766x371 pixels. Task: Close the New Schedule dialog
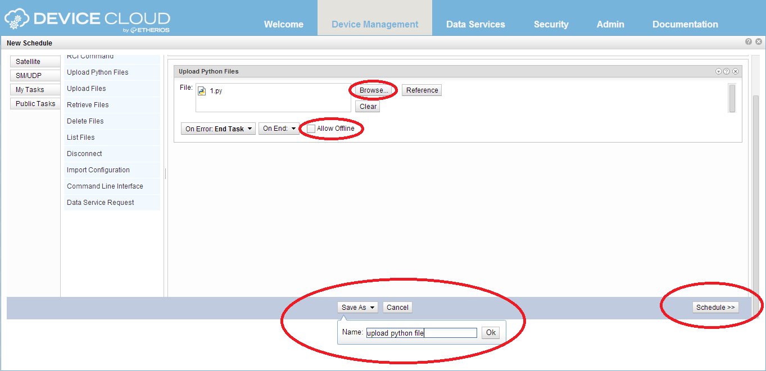click(x=758, y=42)
